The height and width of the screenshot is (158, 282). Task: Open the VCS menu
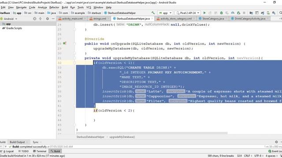(89, 7)
